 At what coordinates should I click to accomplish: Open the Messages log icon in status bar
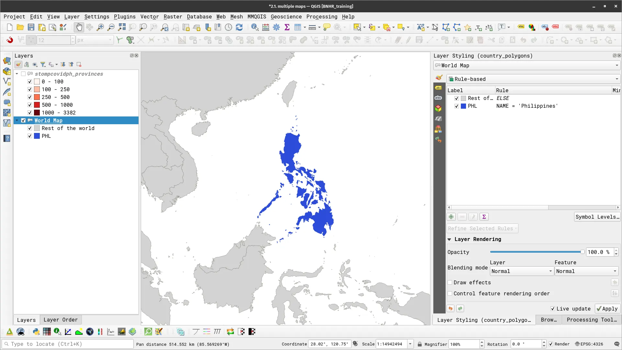(x=617, y=344)
